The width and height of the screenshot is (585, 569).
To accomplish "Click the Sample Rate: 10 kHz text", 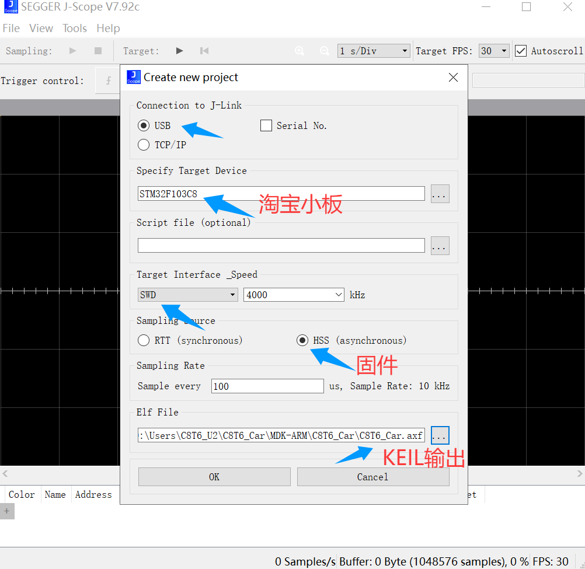I will [x=400, y=386].
